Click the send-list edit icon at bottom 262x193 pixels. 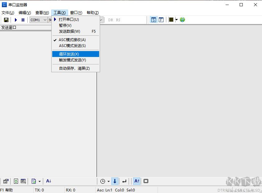tap(23, 181)
